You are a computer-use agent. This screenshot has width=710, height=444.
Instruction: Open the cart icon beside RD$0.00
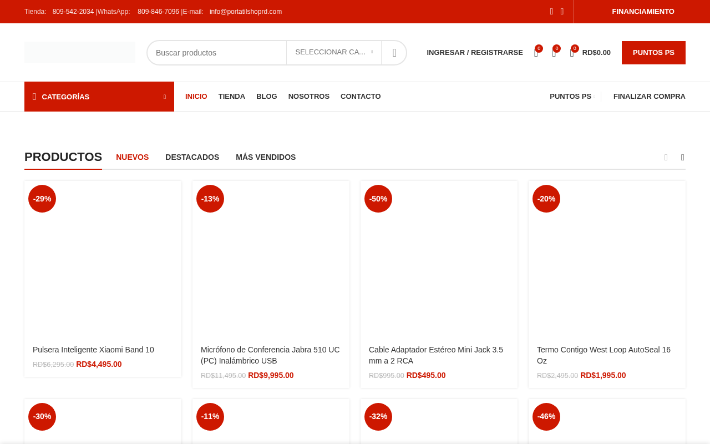(x=572, y=53)
